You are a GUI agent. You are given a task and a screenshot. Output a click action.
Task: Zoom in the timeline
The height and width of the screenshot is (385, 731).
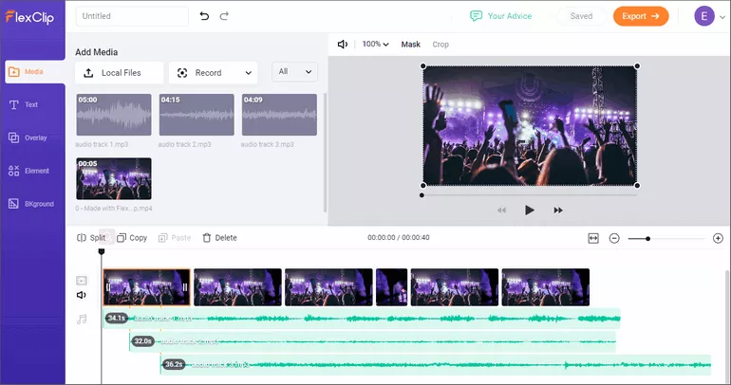click(718, 238)
